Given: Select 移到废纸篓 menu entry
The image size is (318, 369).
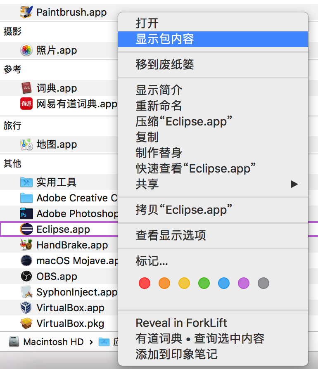Looking at the screenshot, I should tap(213, 64).
